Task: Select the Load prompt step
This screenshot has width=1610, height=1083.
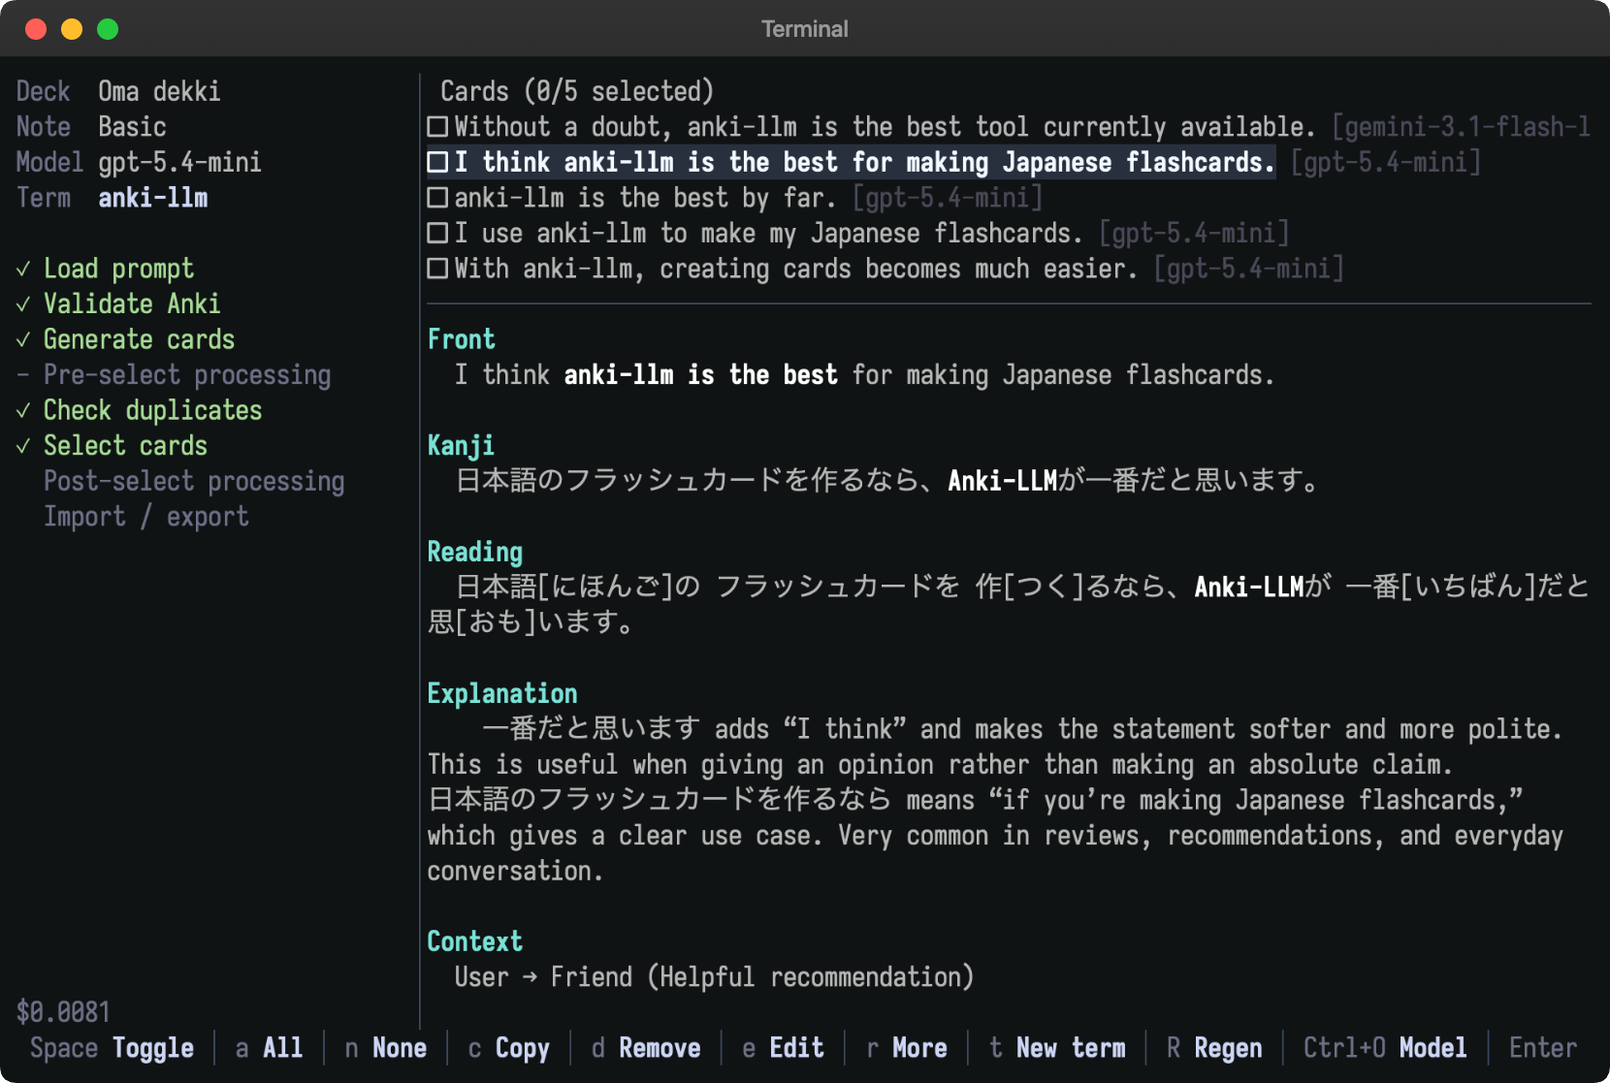Action: click(x=118, y=270)
